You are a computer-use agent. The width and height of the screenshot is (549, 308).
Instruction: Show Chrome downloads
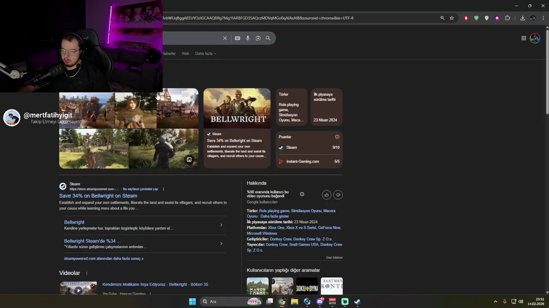(x=522, y=18)
